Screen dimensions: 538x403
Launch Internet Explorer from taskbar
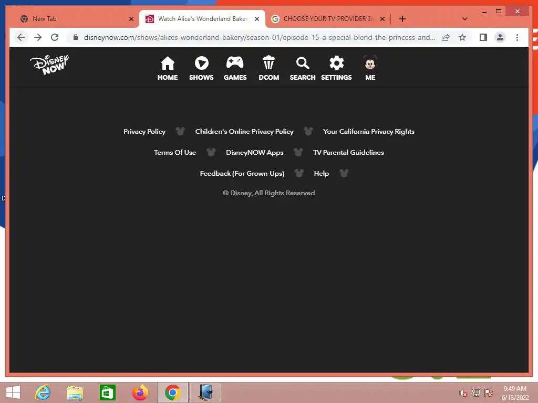43,393
